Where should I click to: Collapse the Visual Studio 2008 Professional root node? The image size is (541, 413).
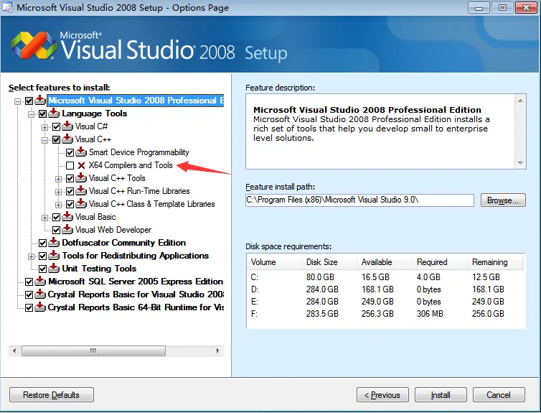(17, 101)
